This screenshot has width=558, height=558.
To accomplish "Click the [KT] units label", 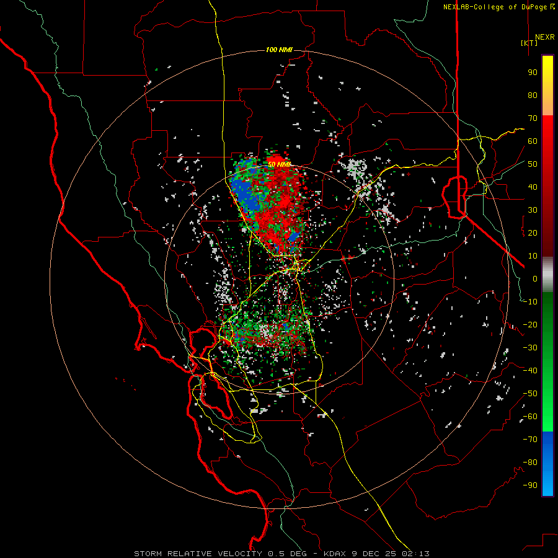I will pos(529,43).
